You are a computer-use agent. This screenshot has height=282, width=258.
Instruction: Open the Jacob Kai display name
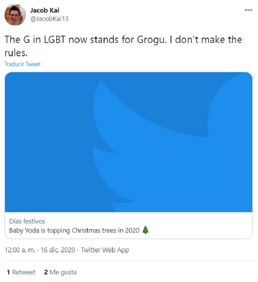point(45,10)
